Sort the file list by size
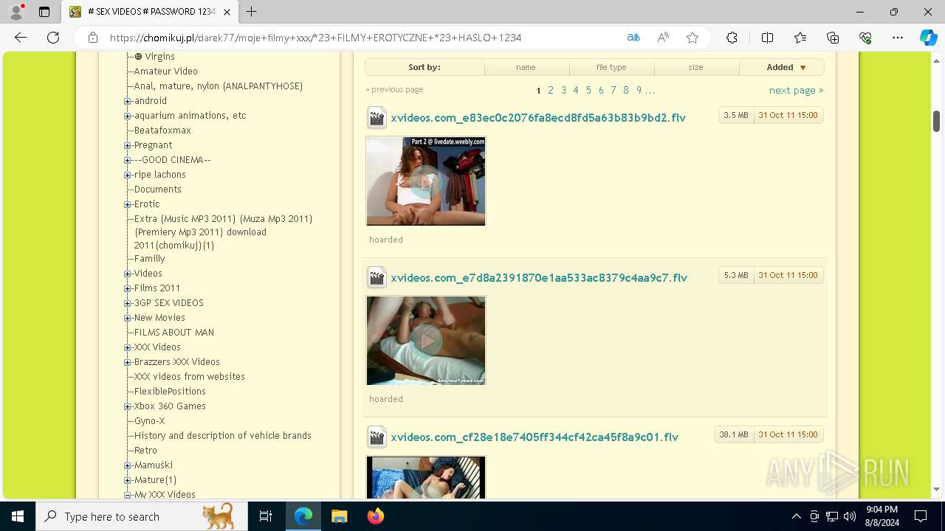The width and height of the screenshot is (945, 531). point(696,67)
